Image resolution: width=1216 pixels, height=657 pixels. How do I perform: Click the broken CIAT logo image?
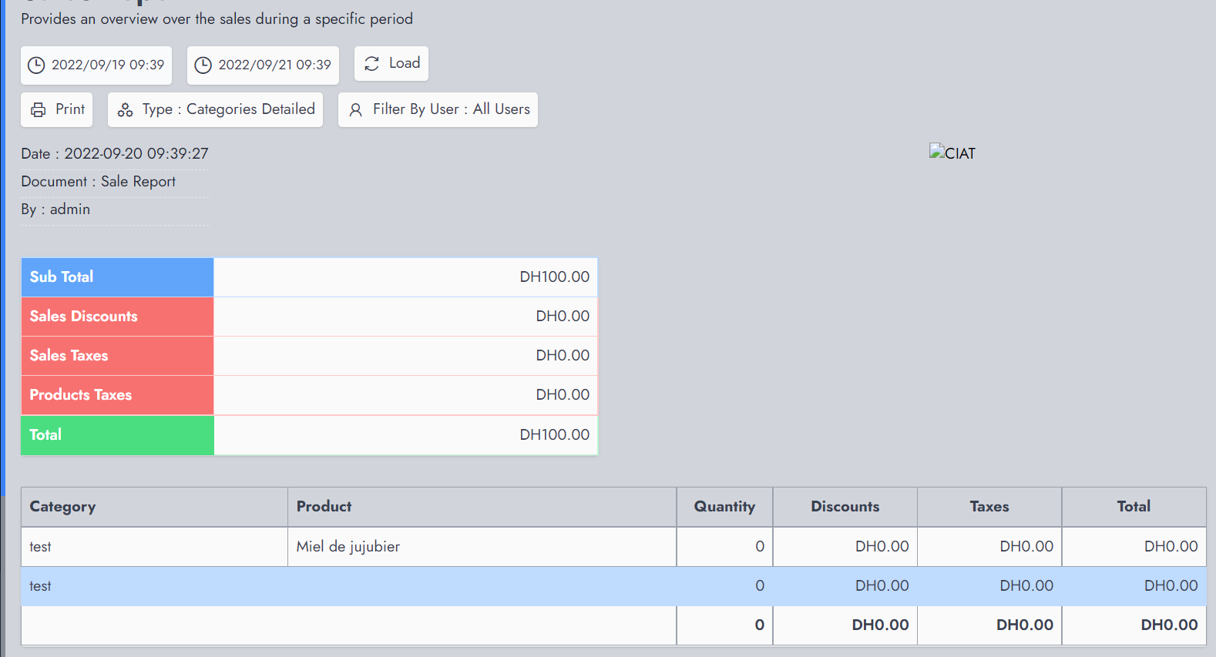pos(952,153)
